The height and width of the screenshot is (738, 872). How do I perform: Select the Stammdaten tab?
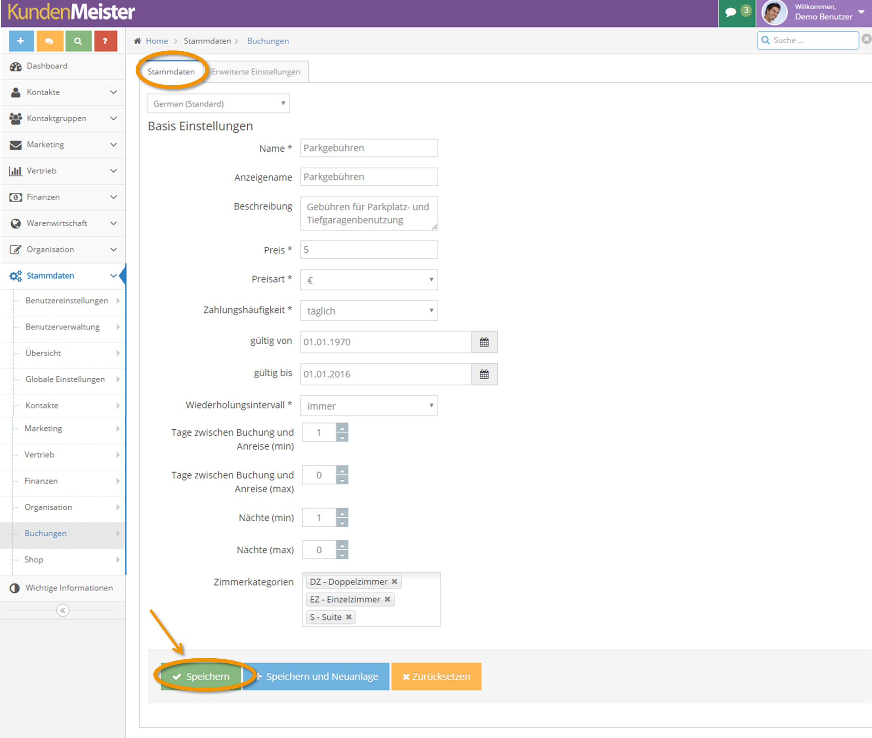(x=171, y=72)
